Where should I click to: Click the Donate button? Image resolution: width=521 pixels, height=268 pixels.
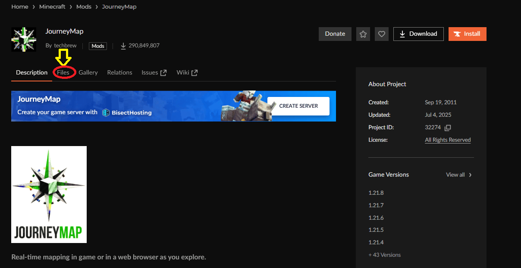click(x=335, y=34)
